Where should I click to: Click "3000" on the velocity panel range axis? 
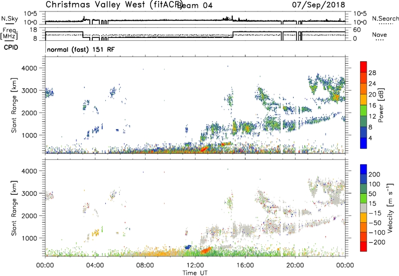tap(29, 193)
